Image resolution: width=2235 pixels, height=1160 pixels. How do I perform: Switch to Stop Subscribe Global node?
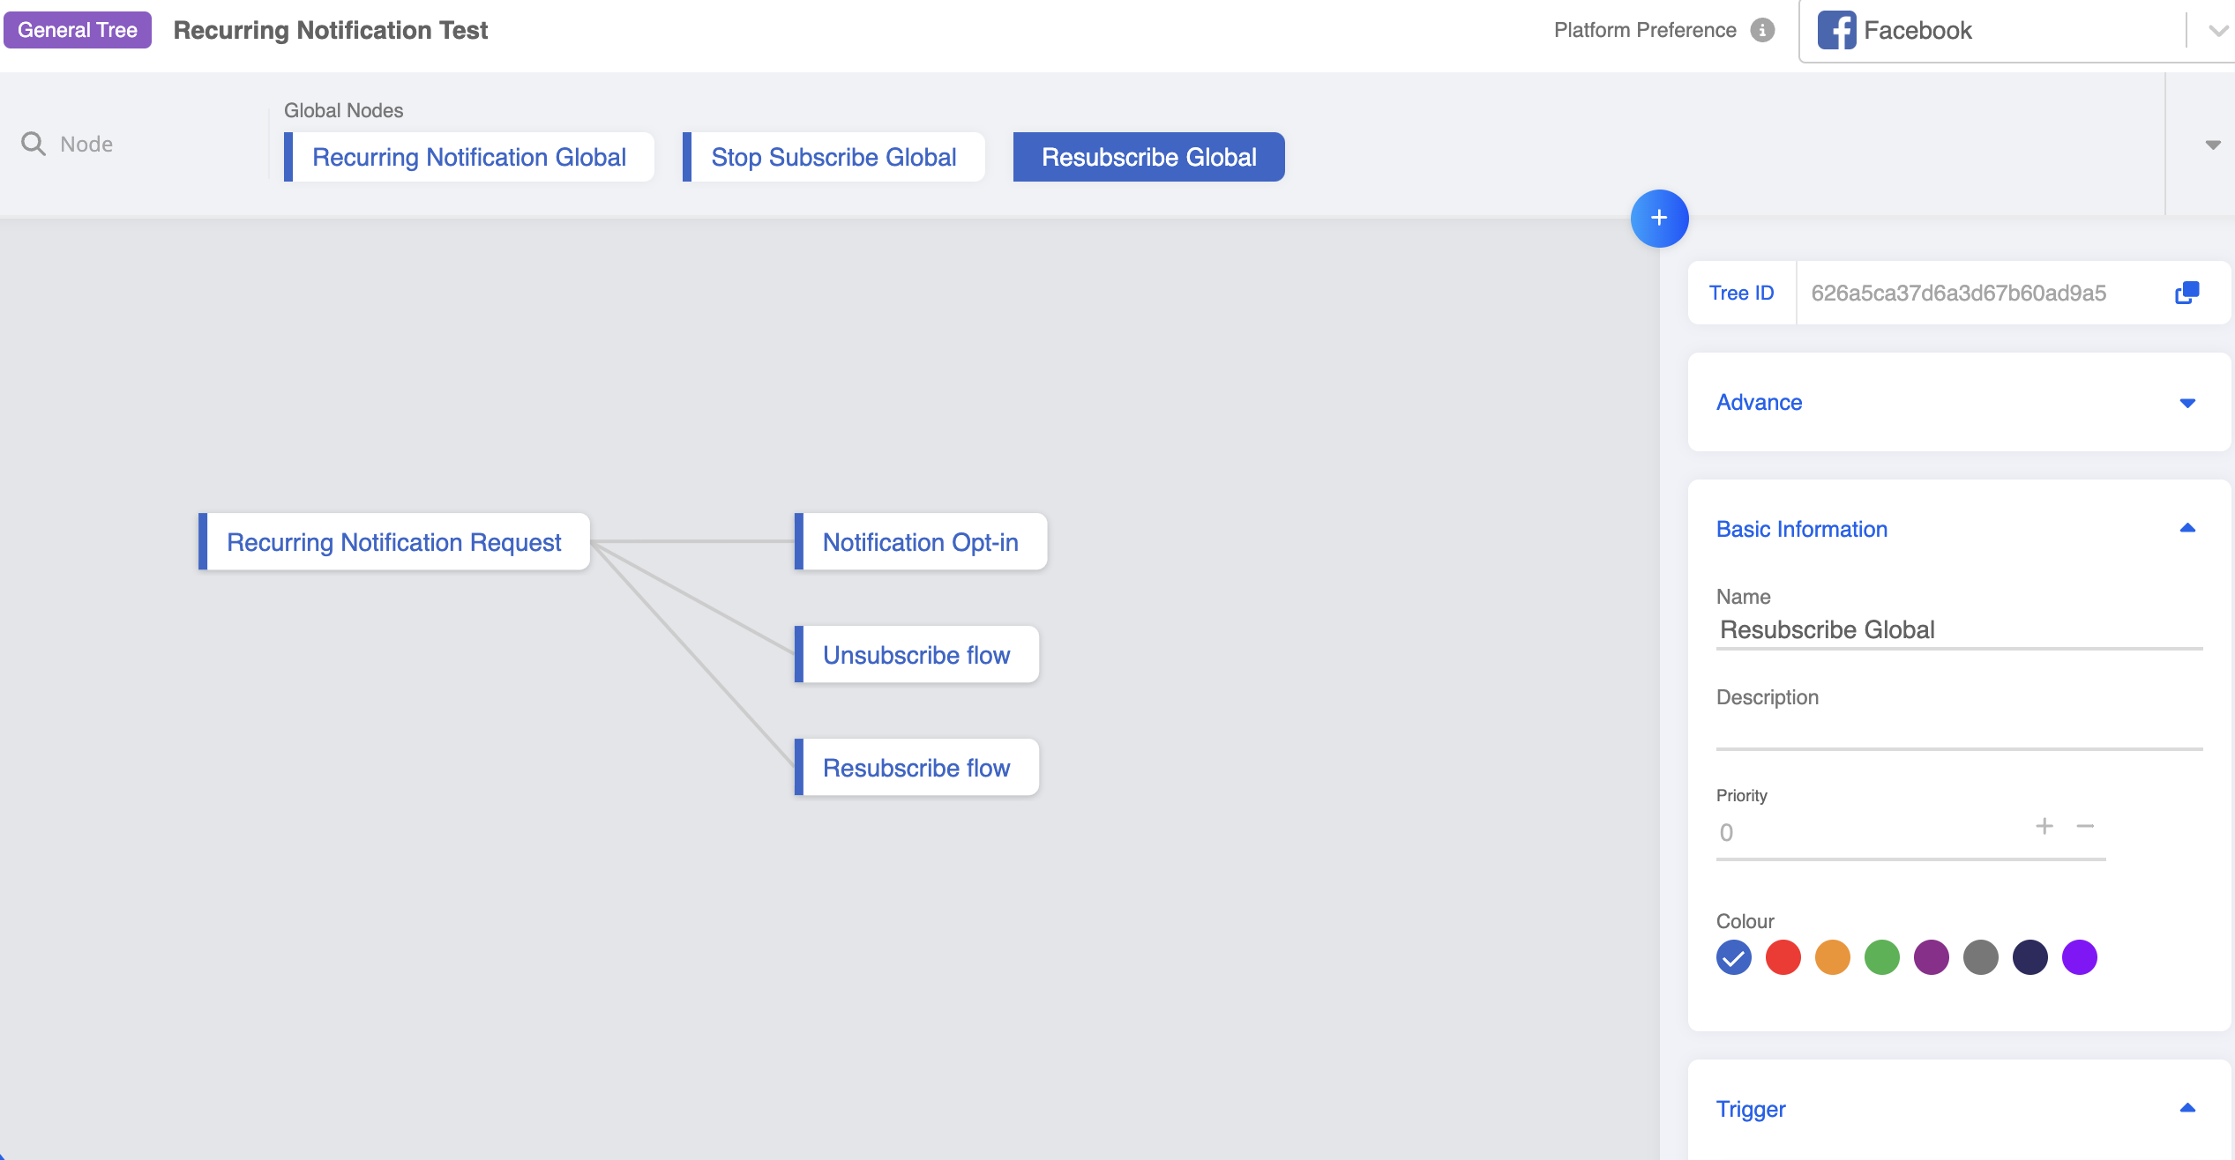point(833,157)
